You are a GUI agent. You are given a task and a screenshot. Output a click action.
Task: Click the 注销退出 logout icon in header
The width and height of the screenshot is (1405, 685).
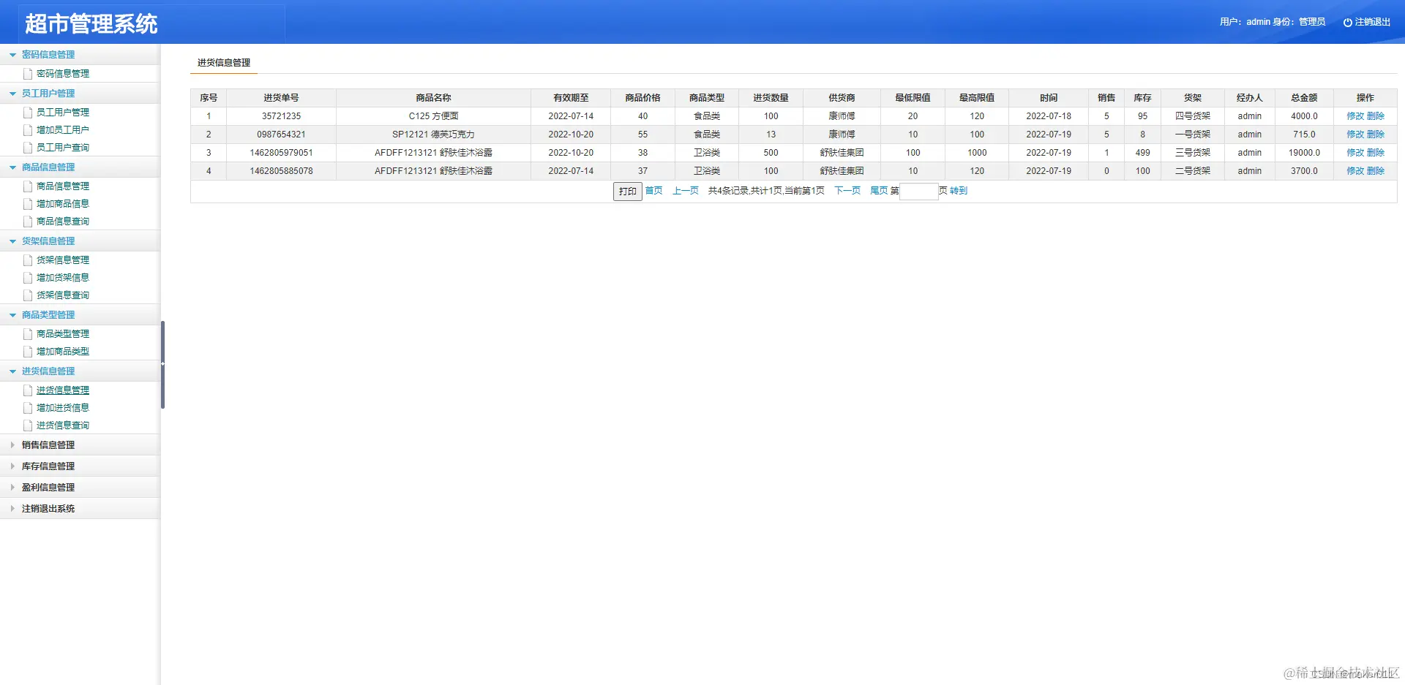[1347, 23]
